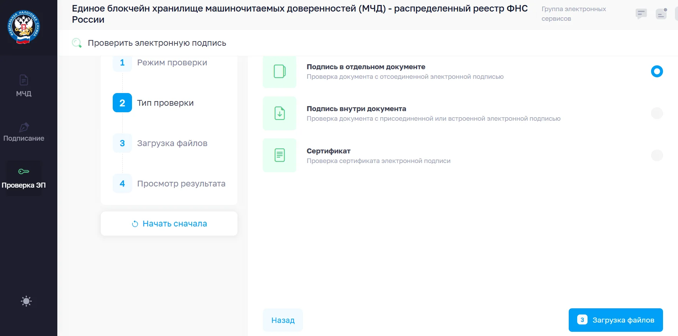The width and height of the screenshot is (678, 336).
Task: Click the embedded signature document icon
Action: 279,113
